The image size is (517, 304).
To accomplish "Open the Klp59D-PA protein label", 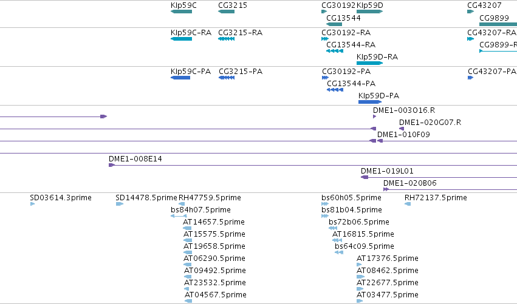I will click(378, 95).
